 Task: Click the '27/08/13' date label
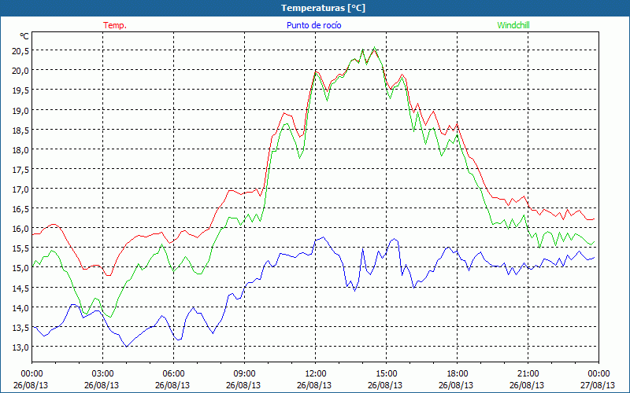tap(598, 385)
